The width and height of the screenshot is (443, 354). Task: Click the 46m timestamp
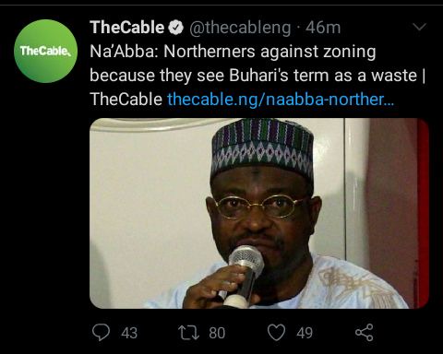323,28
